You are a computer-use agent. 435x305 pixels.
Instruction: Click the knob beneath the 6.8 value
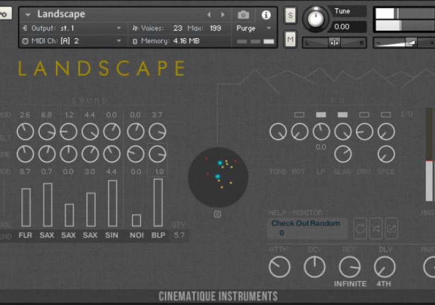47,132
